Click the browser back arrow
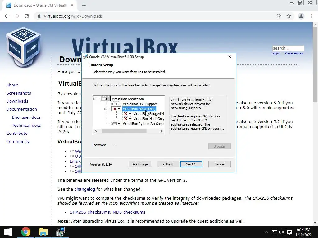Screen dimensions: 318x238 7,16
